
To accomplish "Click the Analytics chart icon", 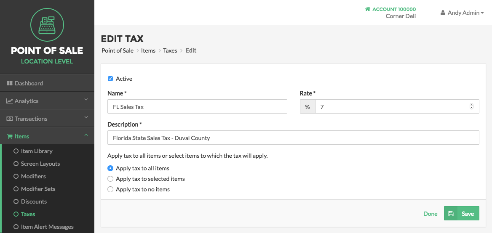I will coord(9,101).
